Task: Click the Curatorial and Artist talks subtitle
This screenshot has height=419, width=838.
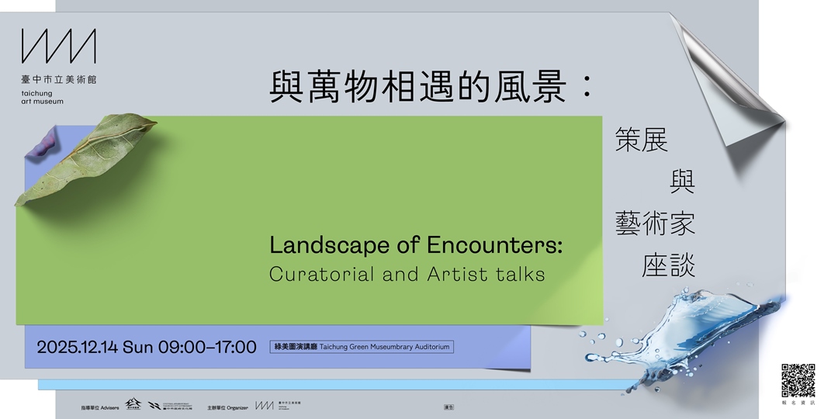Action: tap(407, 274)
